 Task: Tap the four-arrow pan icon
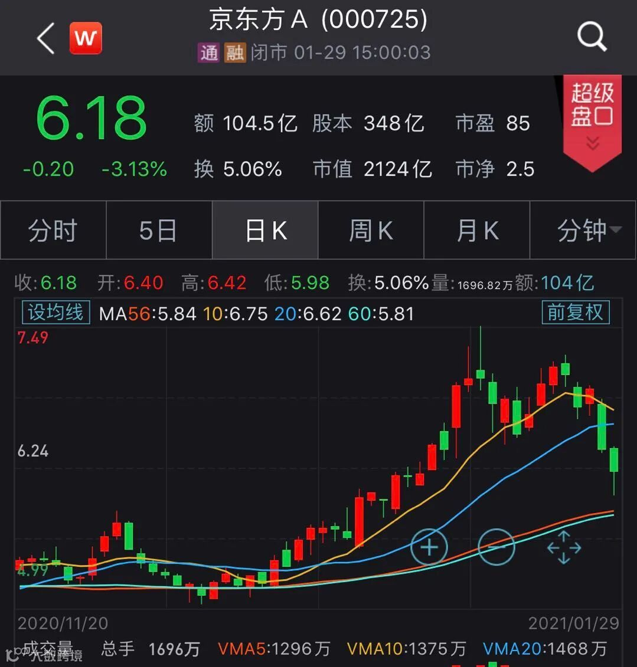click(x=564, y=547)
